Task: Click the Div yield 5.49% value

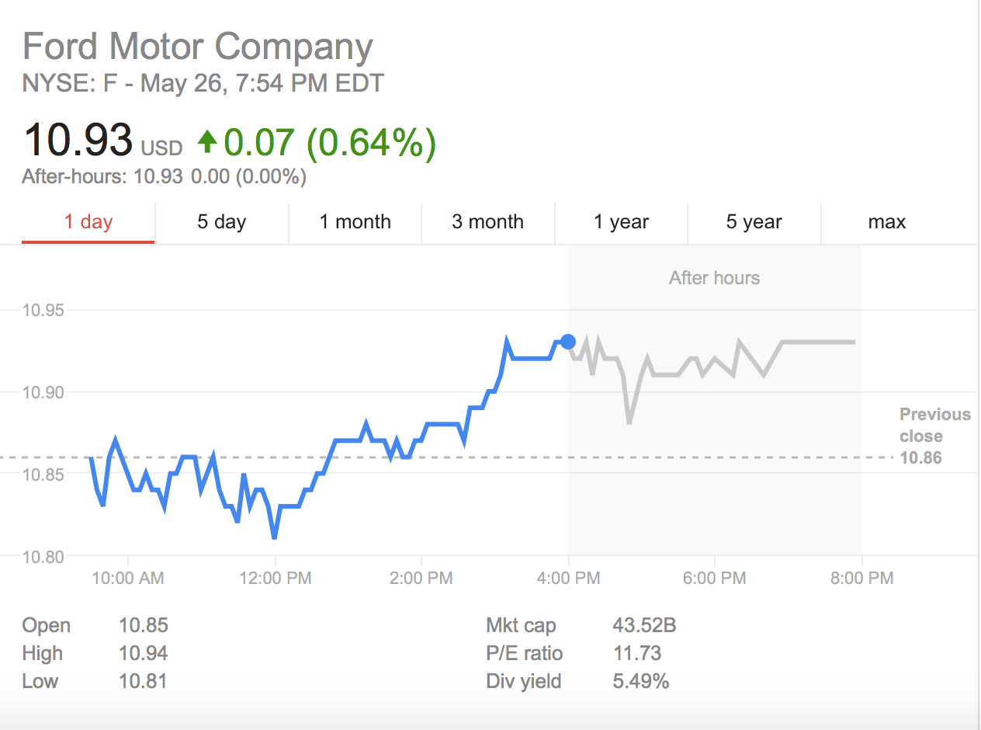Action: tap(641, 682)
